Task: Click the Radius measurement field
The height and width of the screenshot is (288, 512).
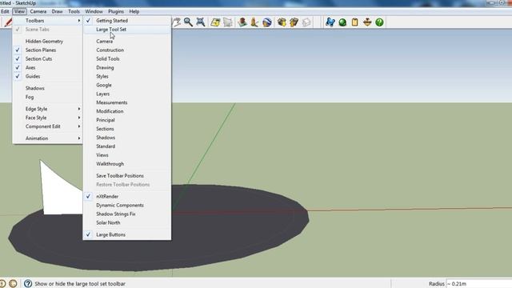Action: tap(478, 283)
